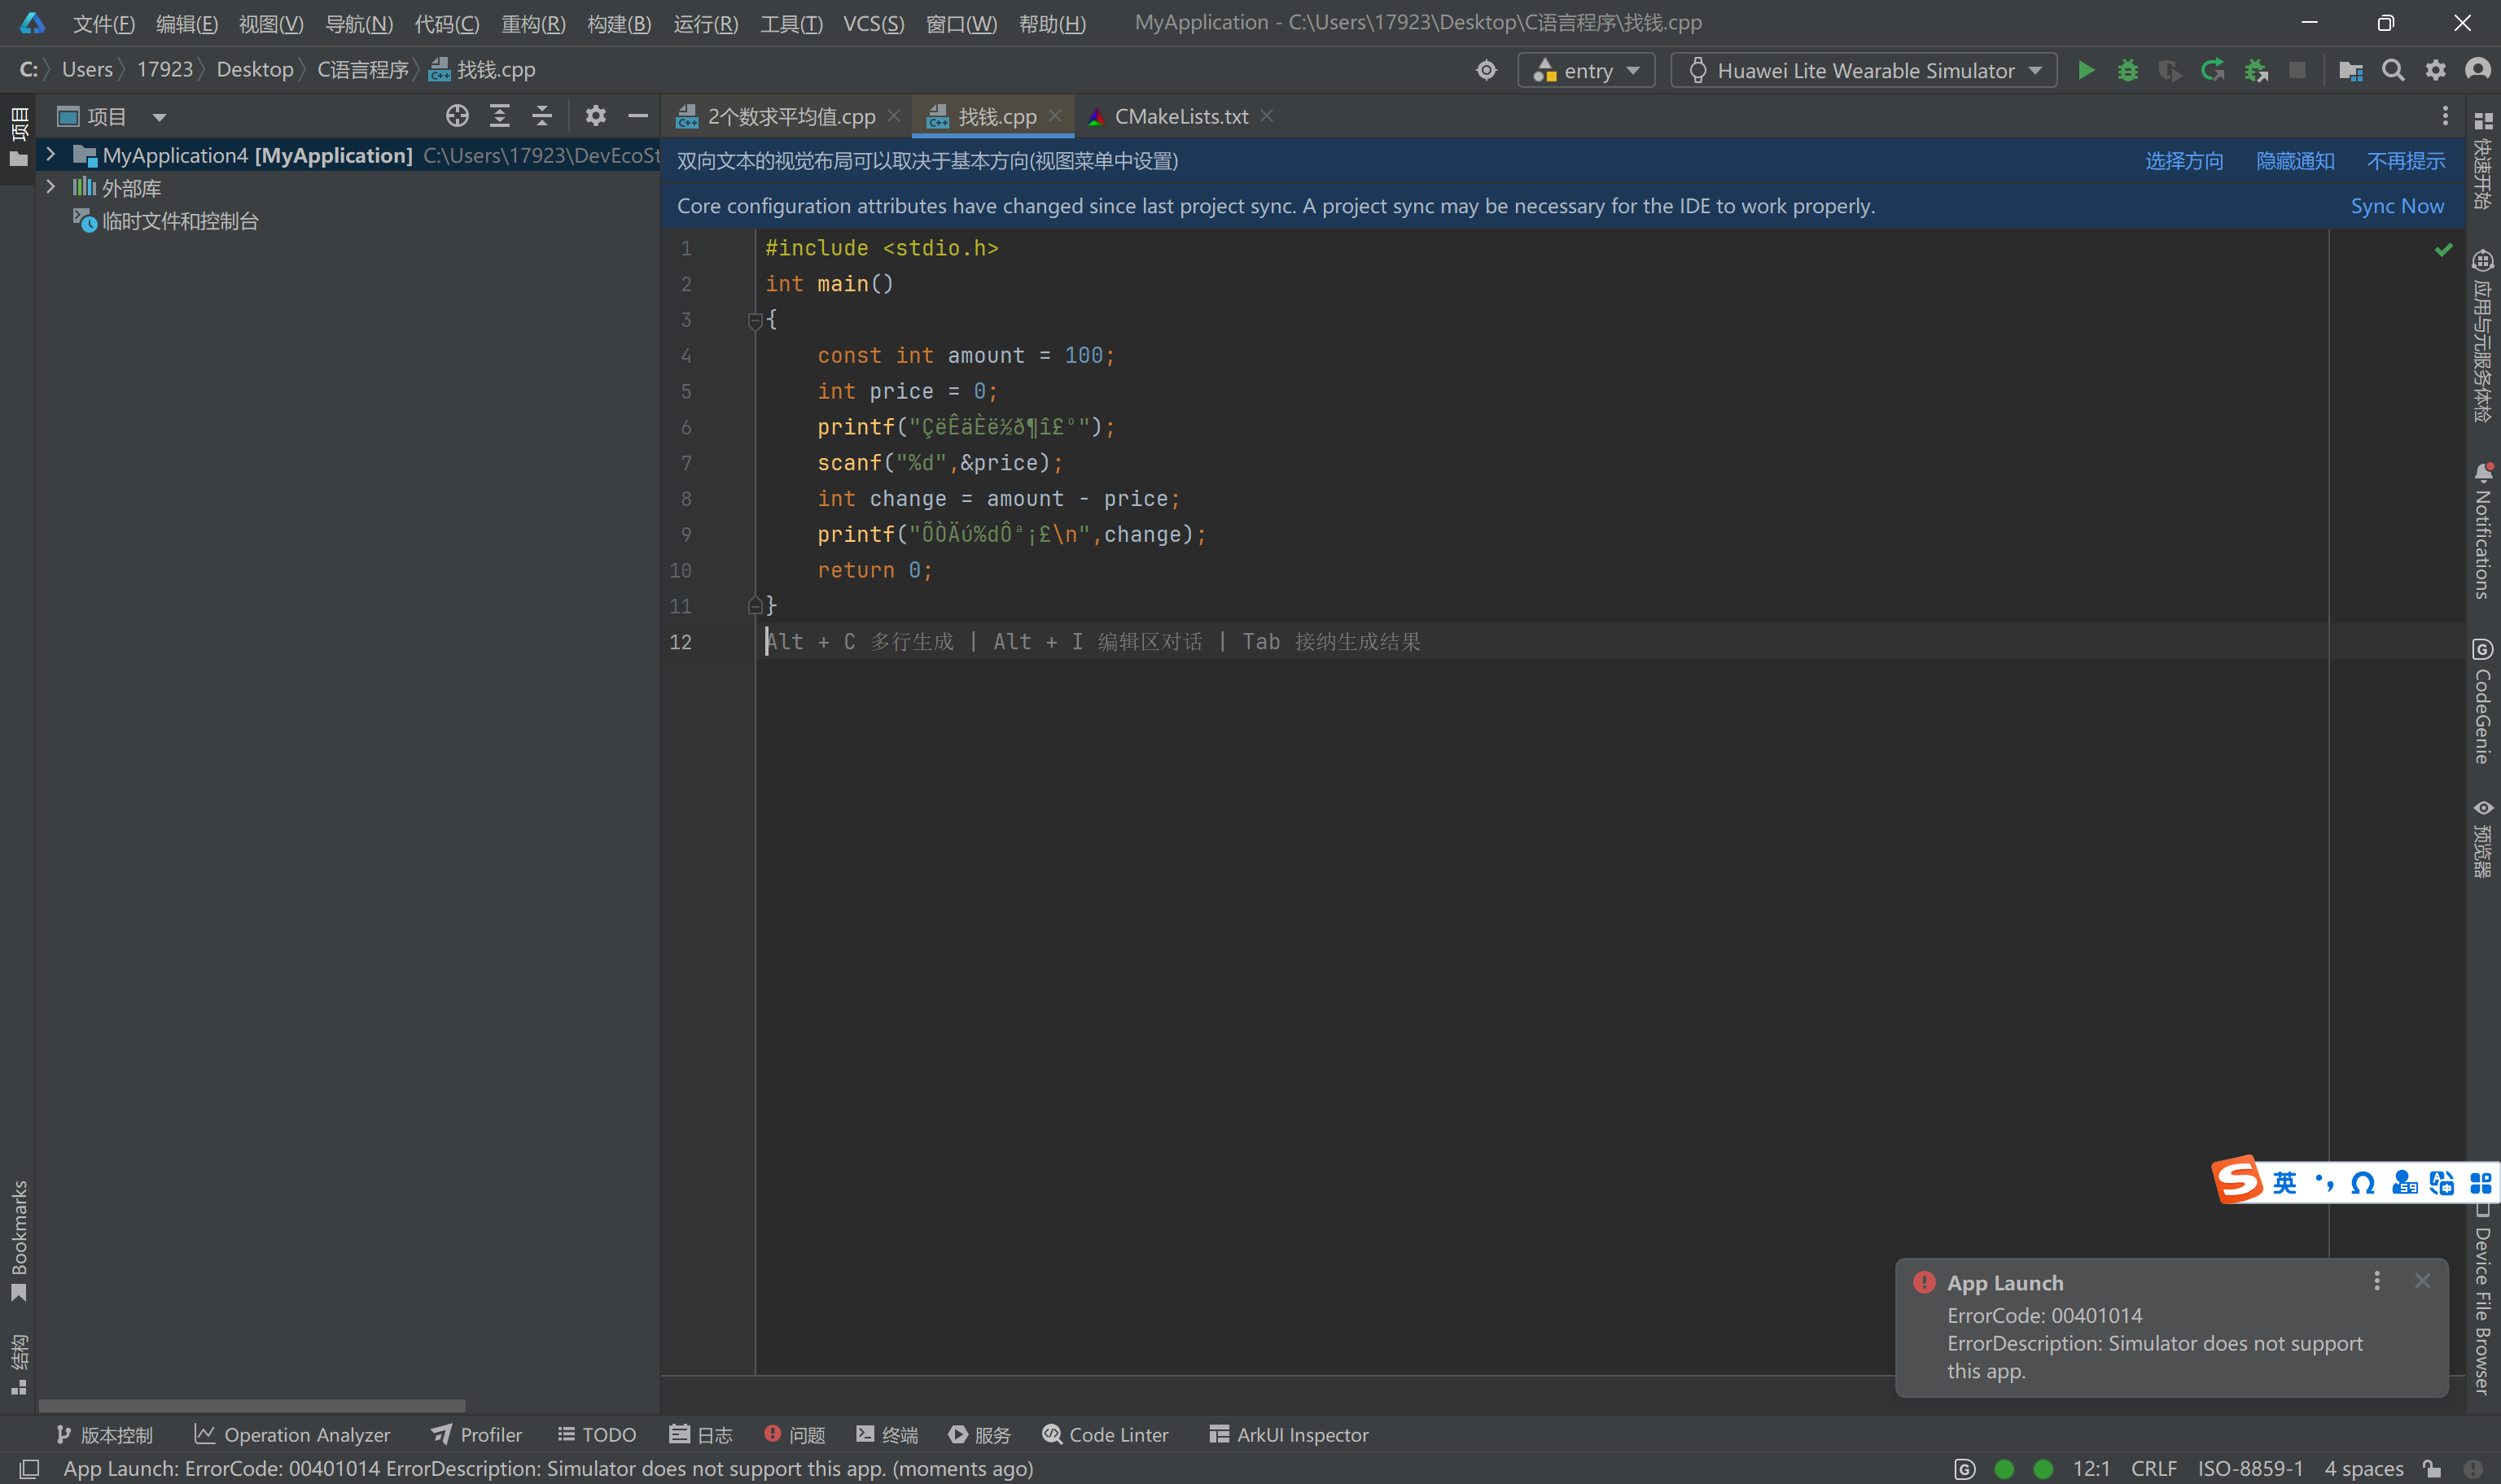
Task: Click the Debug bug icon
Action: [2128, 70]
